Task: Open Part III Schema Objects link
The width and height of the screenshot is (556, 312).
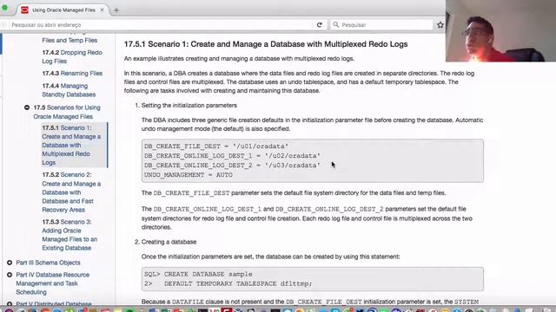Action: click(x=49, y=263)
